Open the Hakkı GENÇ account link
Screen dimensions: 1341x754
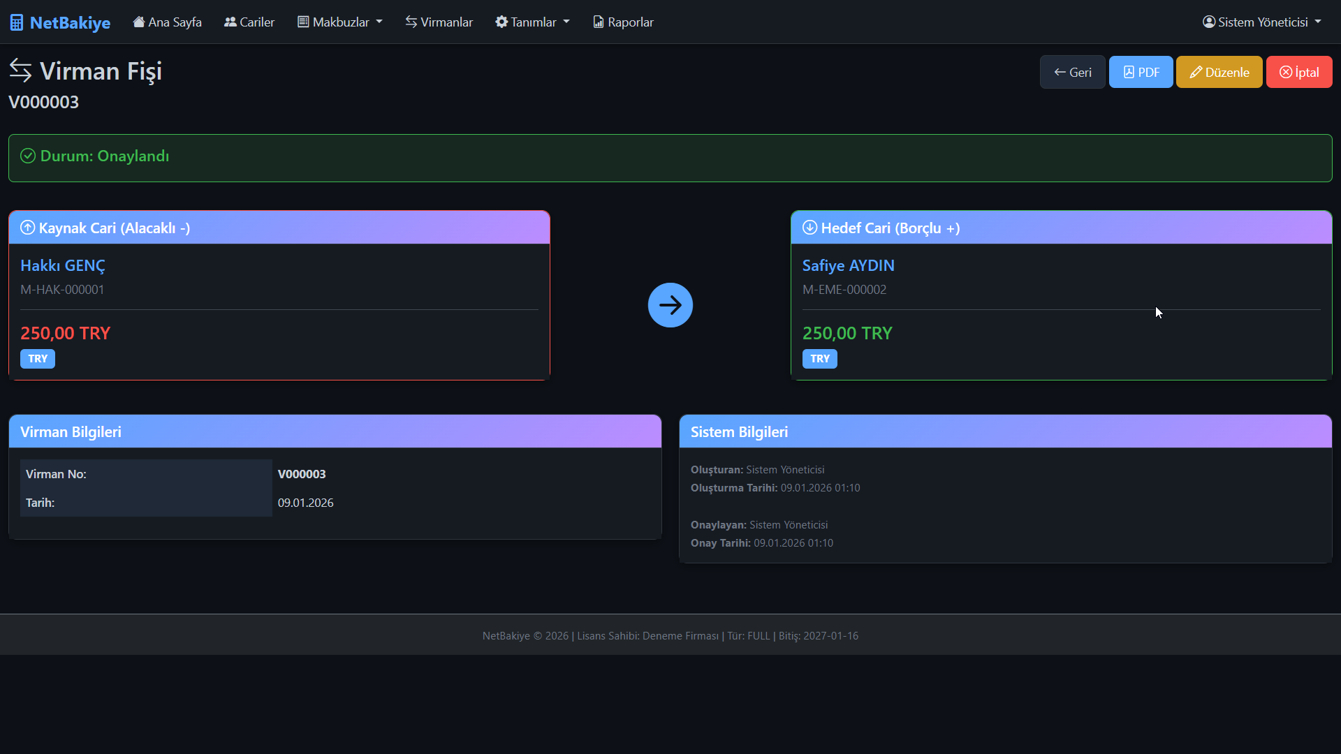pos(63,265)
